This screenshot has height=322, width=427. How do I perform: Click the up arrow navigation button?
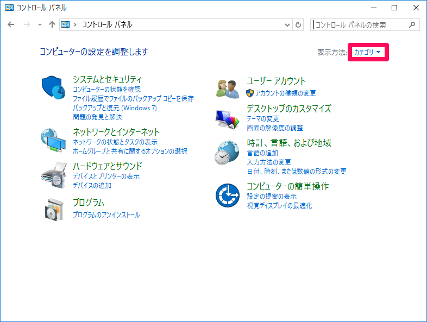coord(52,25)
